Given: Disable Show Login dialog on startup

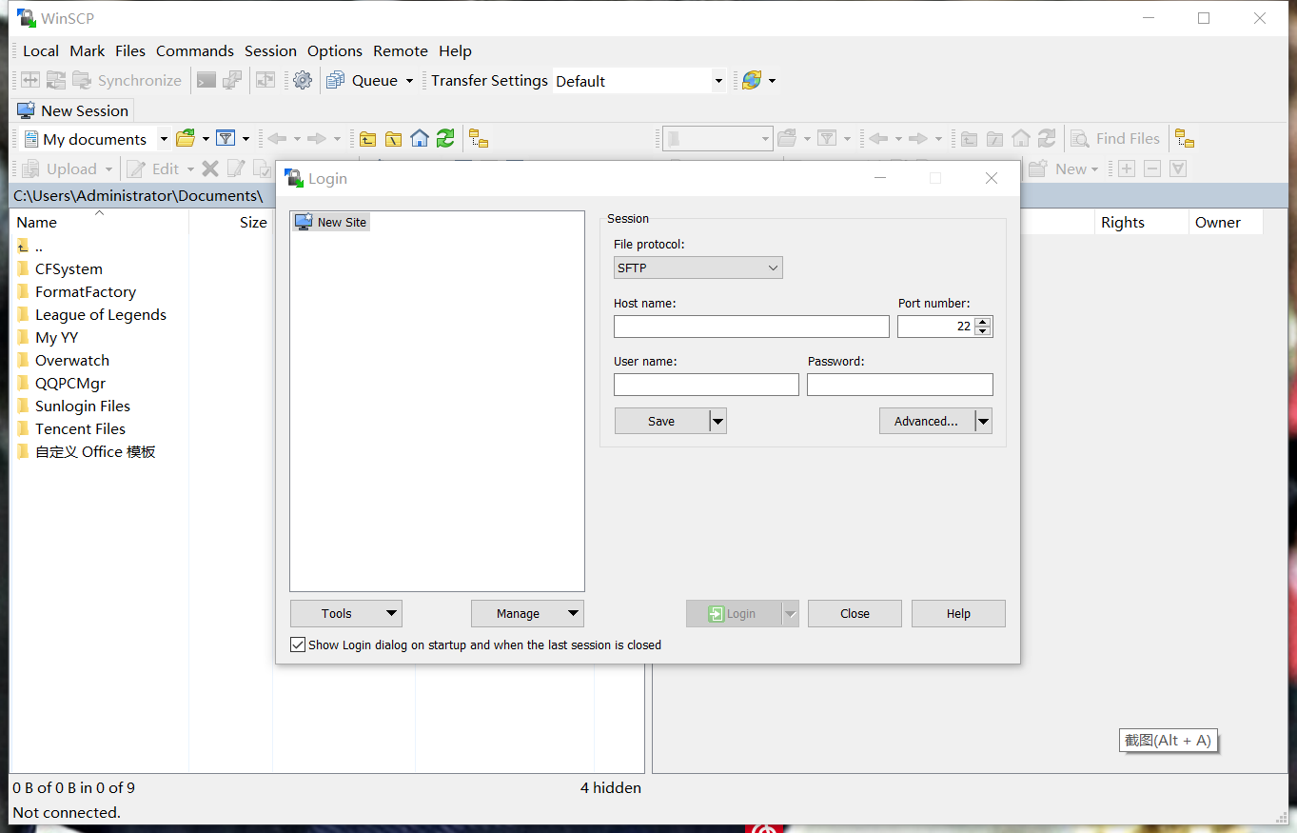Looking at the screenshot, I should 298,645.
